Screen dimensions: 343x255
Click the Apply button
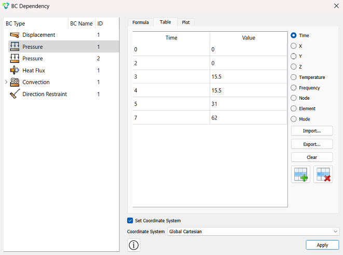(x=322, y=245)
